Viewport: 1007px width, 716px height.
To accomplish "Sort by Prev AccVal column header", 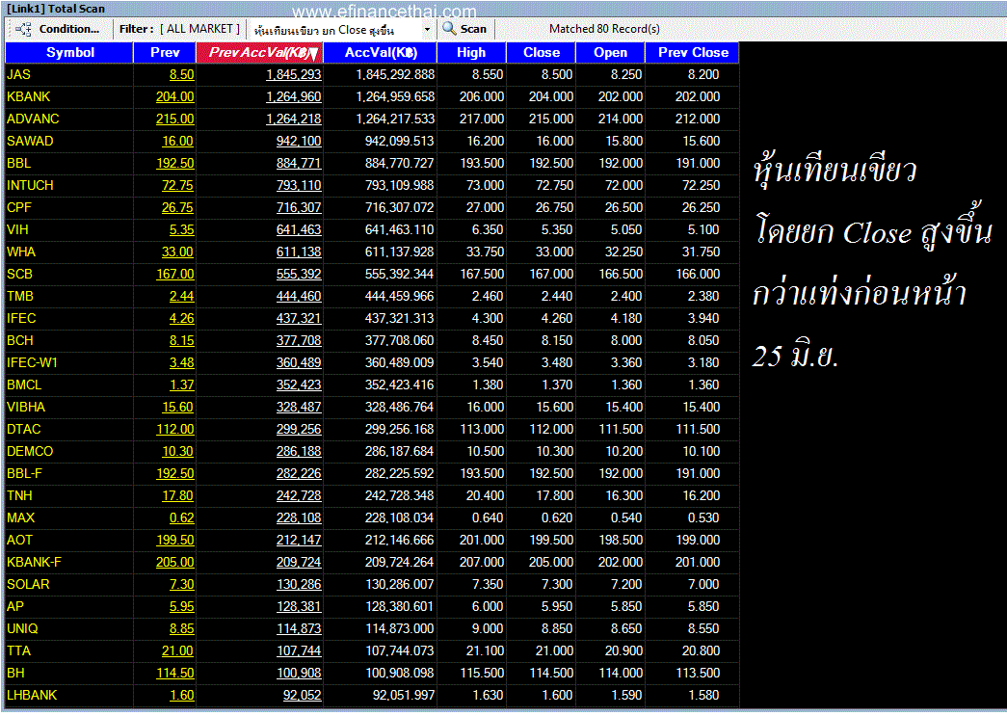I will point(259,53).
